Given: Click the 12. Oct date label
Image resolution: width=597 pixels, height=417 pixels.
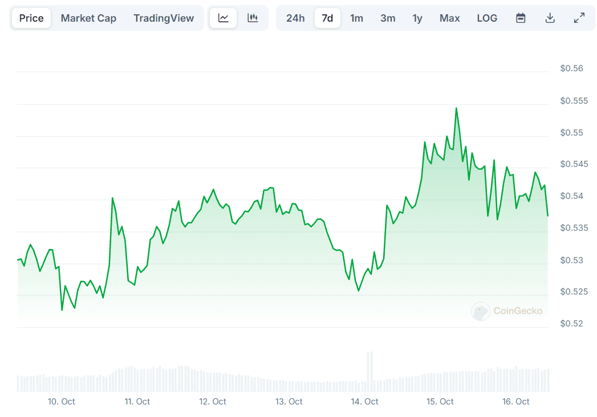Looking at the screenshot, I should 213,402.
